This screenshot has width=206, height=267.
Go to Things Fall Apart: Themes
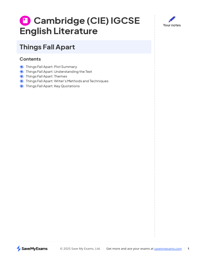pos(46,76)
